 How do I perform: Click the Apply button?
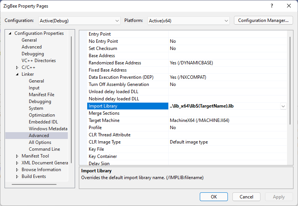click(279, 197)
